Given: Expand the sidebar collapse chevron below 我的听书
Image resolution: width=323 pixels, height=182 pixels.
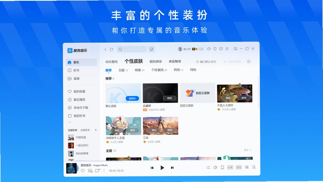Looking at the screenshot, I should click(70, 123).
